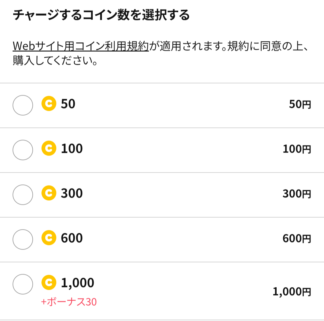Click the +ボーナス30 bonus text
The height and width of the screenshot is (321, 324).
coord(69,302)
